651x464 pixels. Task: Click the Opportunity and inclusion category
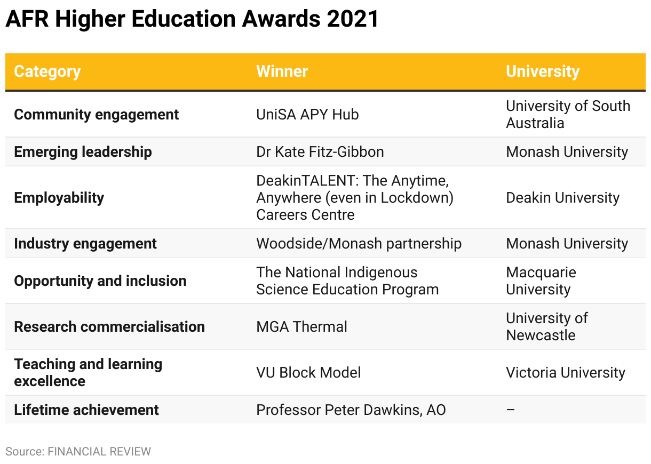(x=100, y=281)
